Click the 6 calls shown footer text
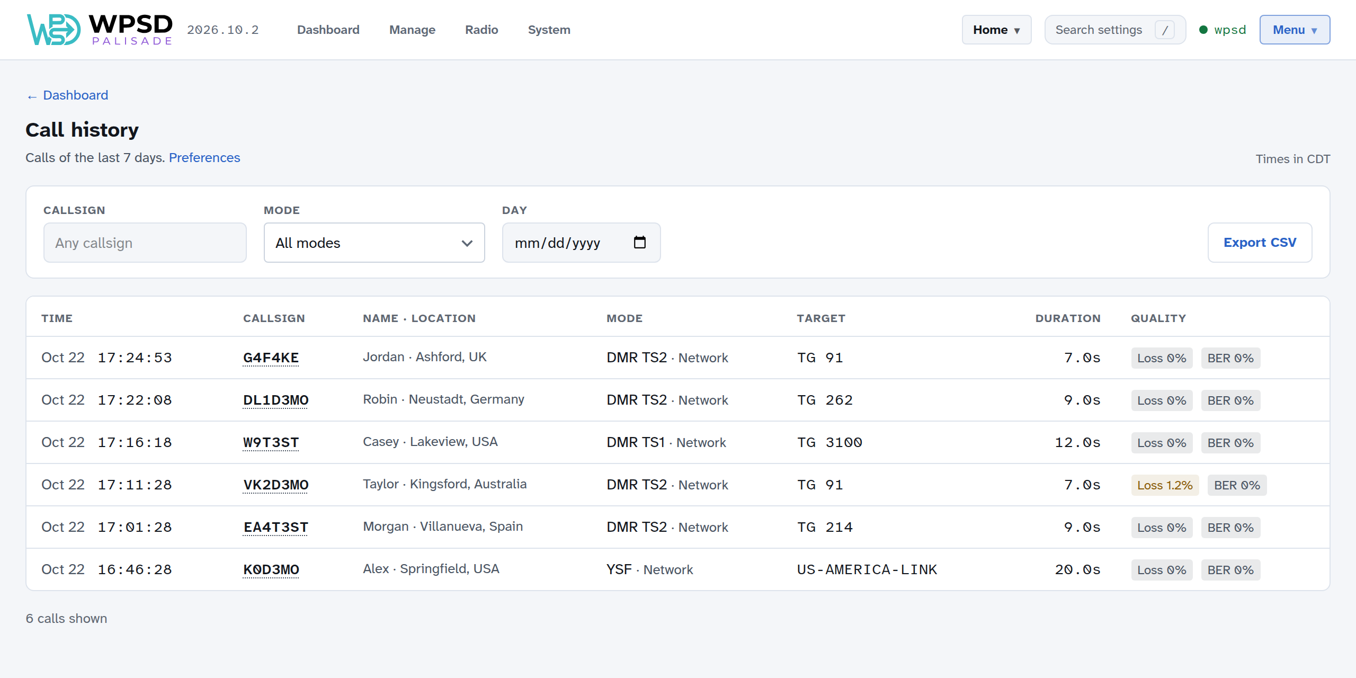This screenshot has height=678, width=1356. click(x=66, y=619)
